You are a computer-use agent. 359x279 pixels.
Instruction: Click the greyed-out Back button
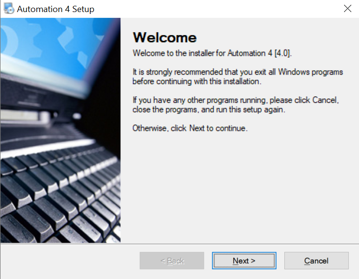click(x=172, y=261)
